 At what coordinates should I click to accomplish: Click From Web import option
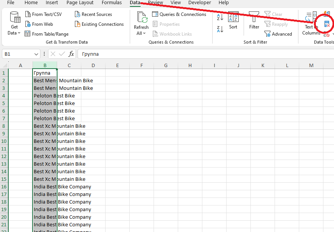coord(39,24)
